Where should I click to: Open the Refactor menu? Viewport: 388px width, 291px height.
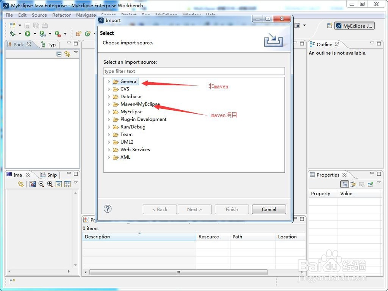point(61,15)
